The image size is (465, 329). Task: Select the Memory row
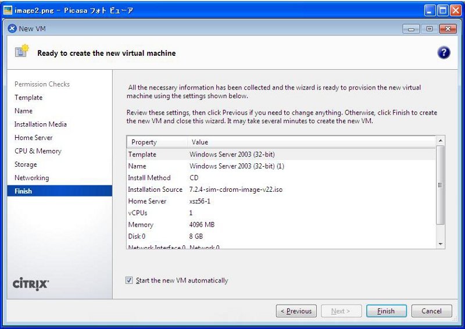(281, 224)
